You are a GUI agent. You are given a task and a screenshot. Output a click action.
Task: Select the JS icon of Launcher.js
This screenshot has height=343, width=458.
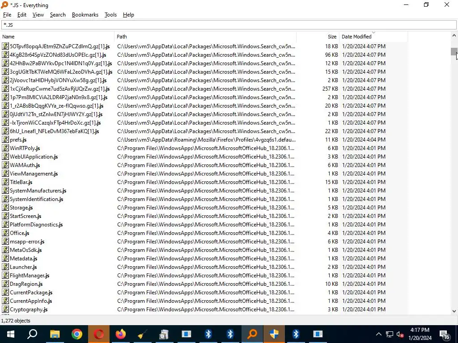click(5, 267)
